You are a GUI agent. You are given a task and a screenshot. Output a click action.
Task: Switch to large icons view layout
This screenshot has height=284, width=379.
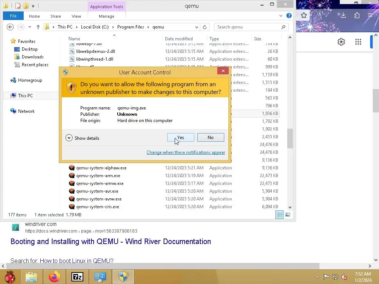(288, 215)
